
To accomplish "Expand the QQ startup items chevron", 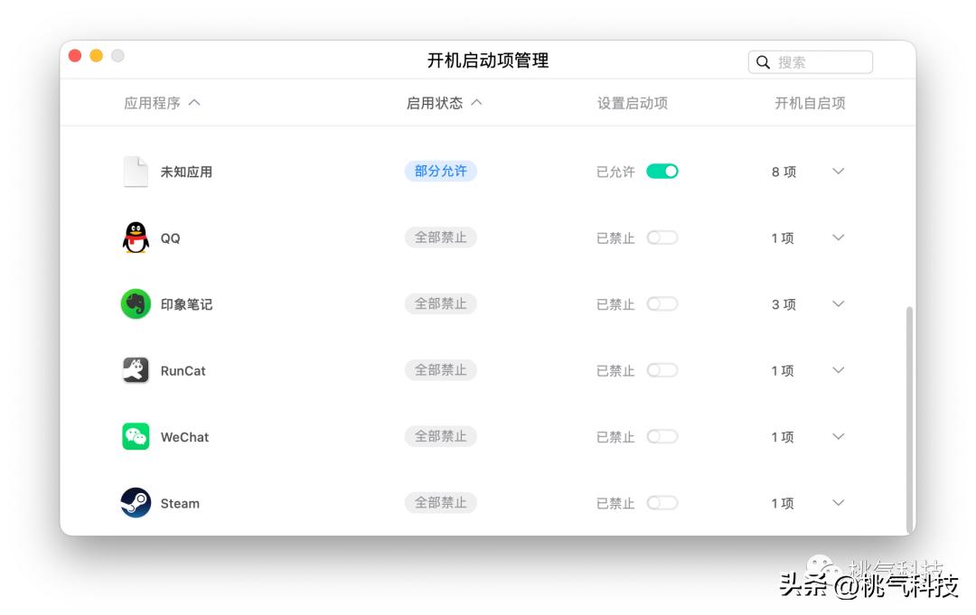I will [x=838, y=238].
